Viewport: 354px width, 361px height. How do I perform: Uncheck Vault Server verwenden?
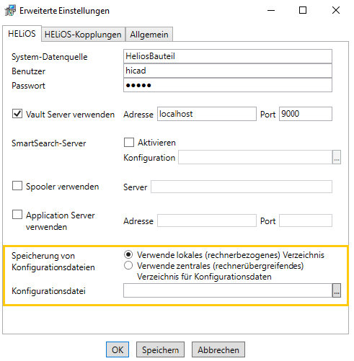point(17,114)
